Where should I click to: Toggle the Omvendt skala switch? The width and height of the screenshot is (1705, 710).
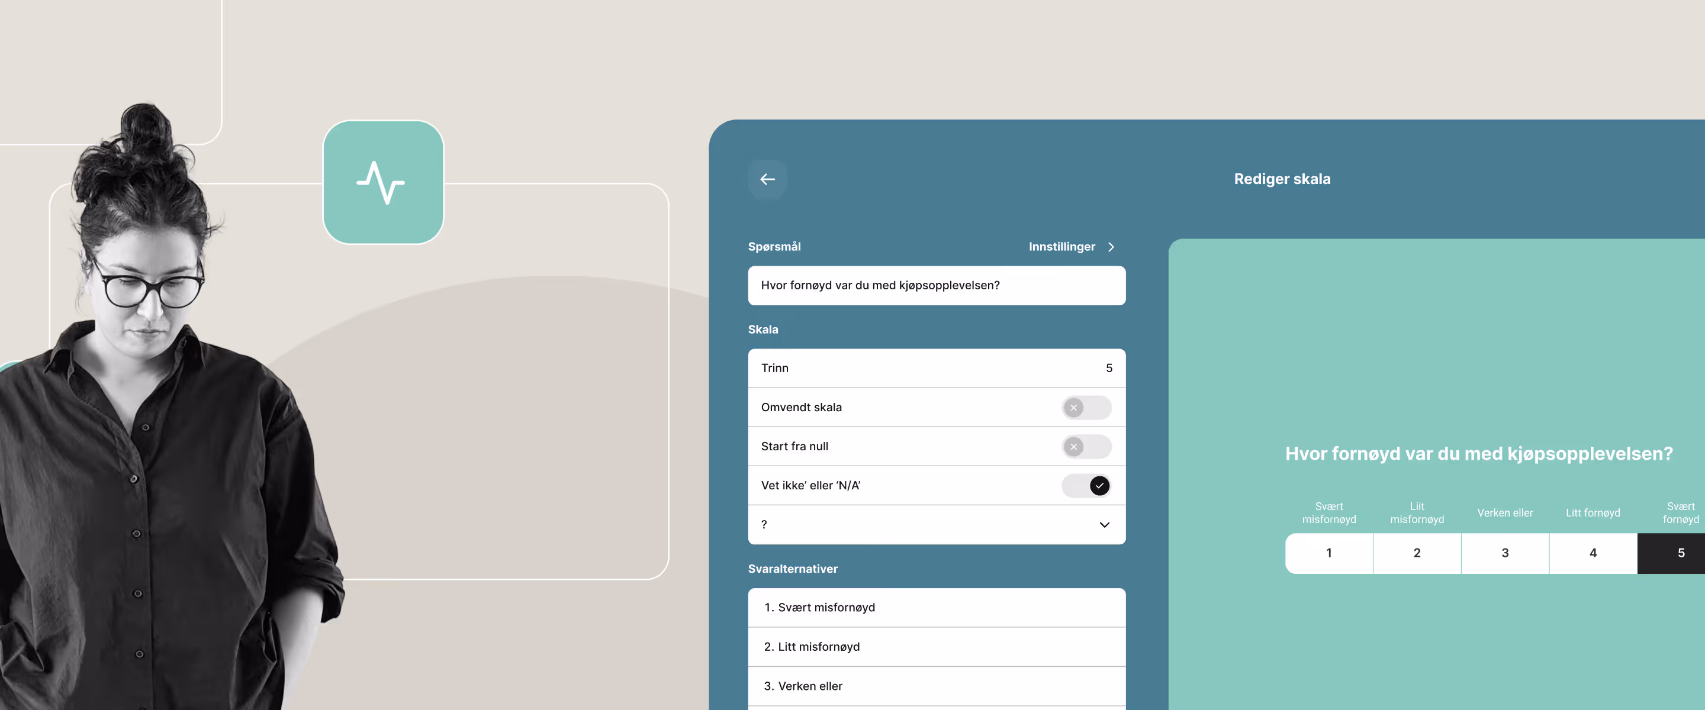tap(1086, 408)
